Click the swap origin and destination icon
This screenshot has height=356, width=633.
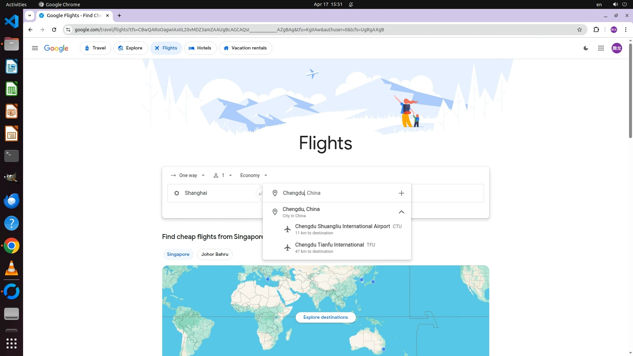[260, 193]
